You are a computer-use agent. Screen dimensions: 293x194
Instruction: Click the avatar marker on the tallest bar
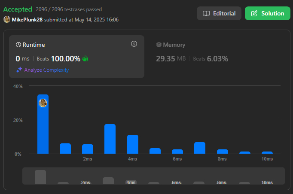point(43,103)
